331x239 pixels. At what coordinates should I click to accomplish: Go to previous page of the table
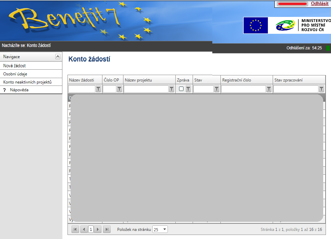point(84,229)
